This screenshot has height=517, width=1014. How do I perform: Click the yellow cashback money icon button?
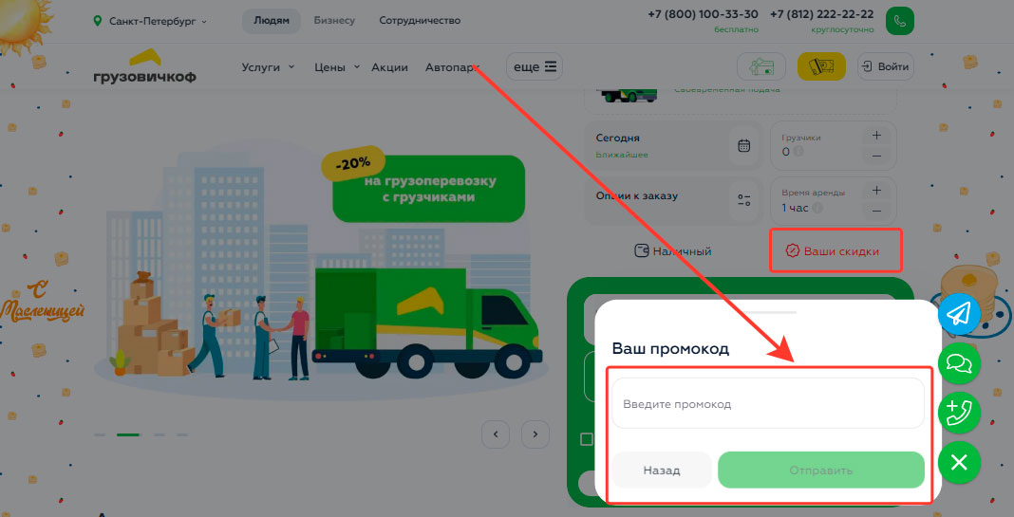pyautogui.click(x=821, y=66)
